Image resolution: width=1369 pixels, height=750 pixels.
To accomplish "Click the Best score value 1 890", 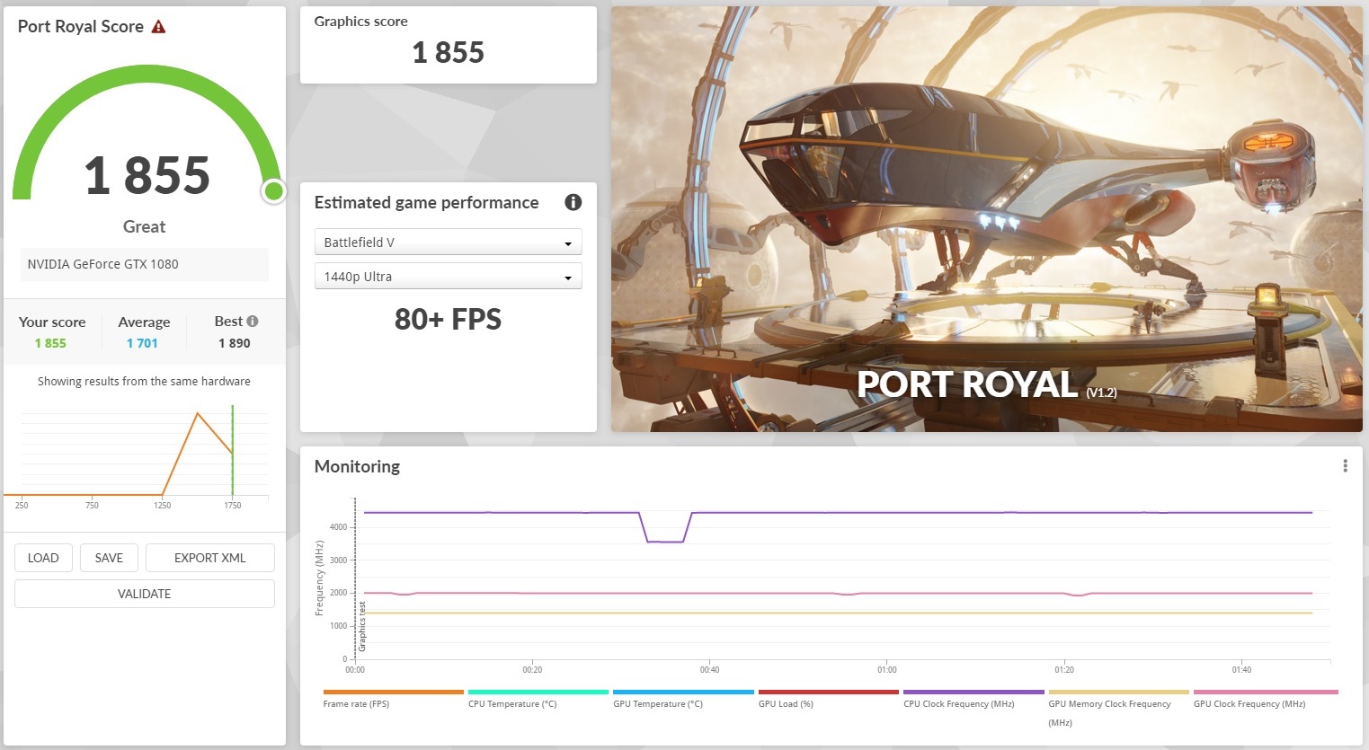I will [x=235, y=343].
